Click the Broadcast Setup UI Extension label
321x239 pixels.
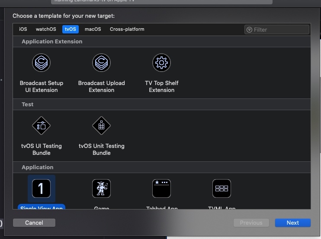42,87
